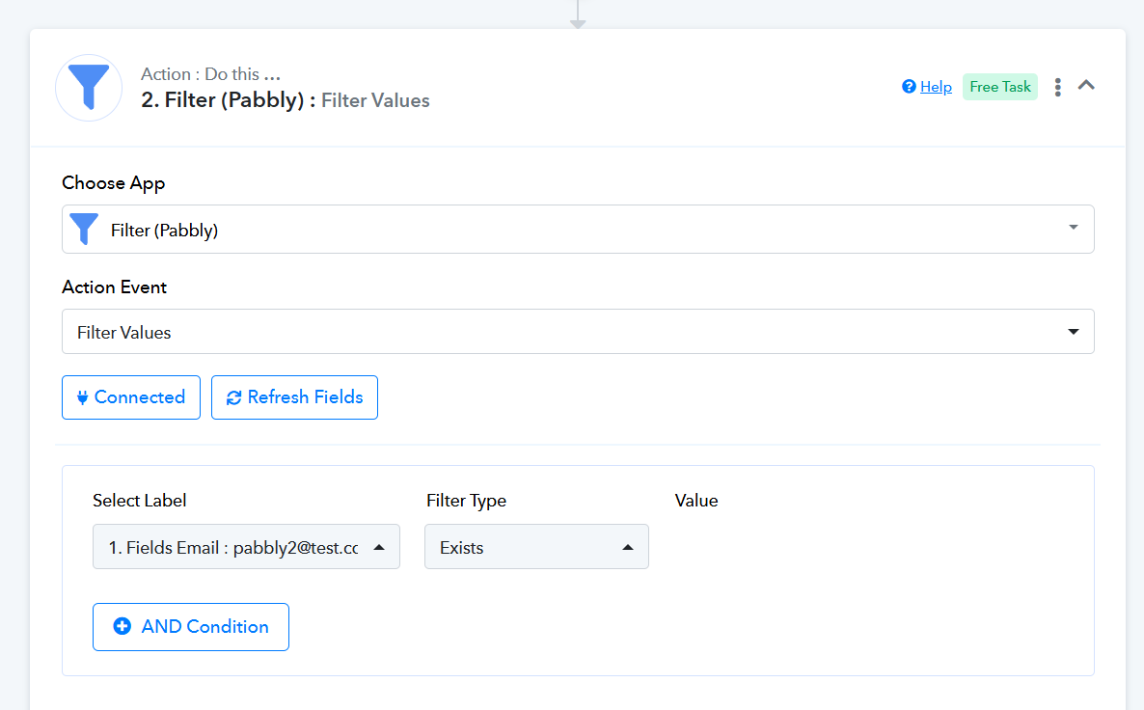Screen dimensions: 1144x710
Task: Add an AND Condition
Action: pos(191,627)
